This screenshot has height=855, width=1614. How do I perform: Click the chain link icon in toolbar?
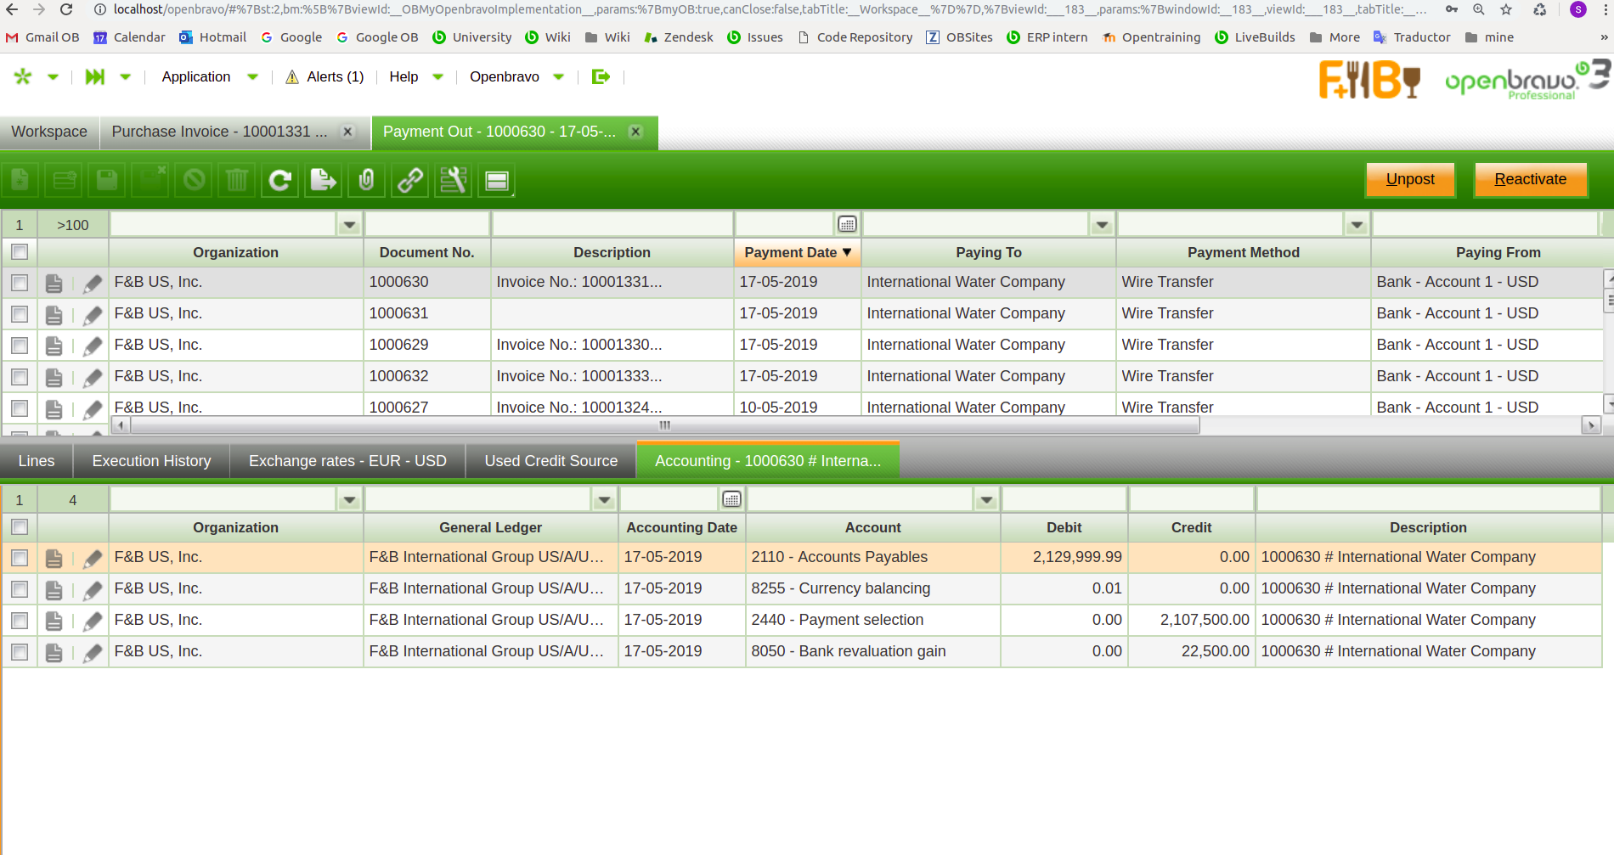[x=410, y=180]
